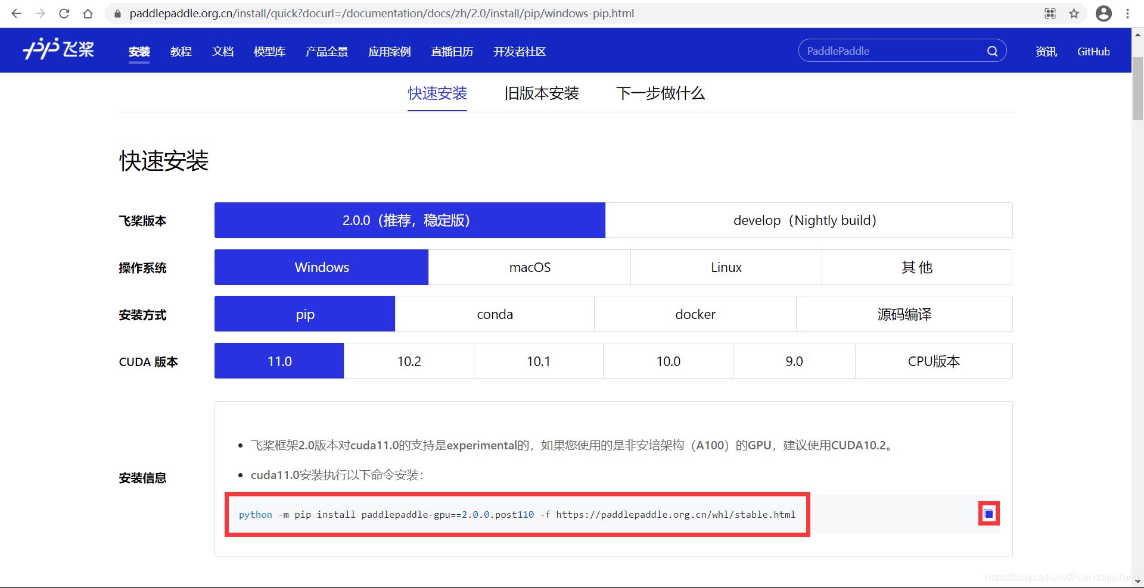Select develop (Nightly build) version
Viewport: 1144px width, 588px height.
(804, 220)
